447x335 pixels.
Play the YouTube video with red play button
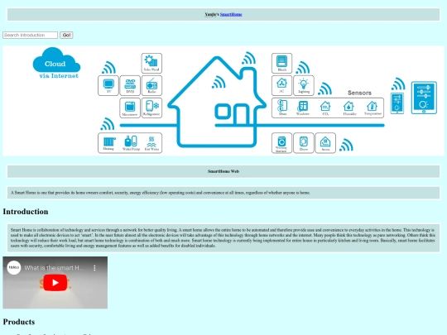point(55,282)
